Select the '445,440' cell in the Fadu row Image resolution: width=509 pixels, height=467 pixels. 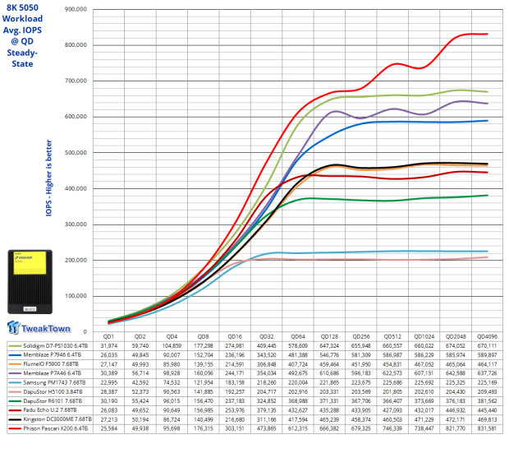(x=487, y=410)
